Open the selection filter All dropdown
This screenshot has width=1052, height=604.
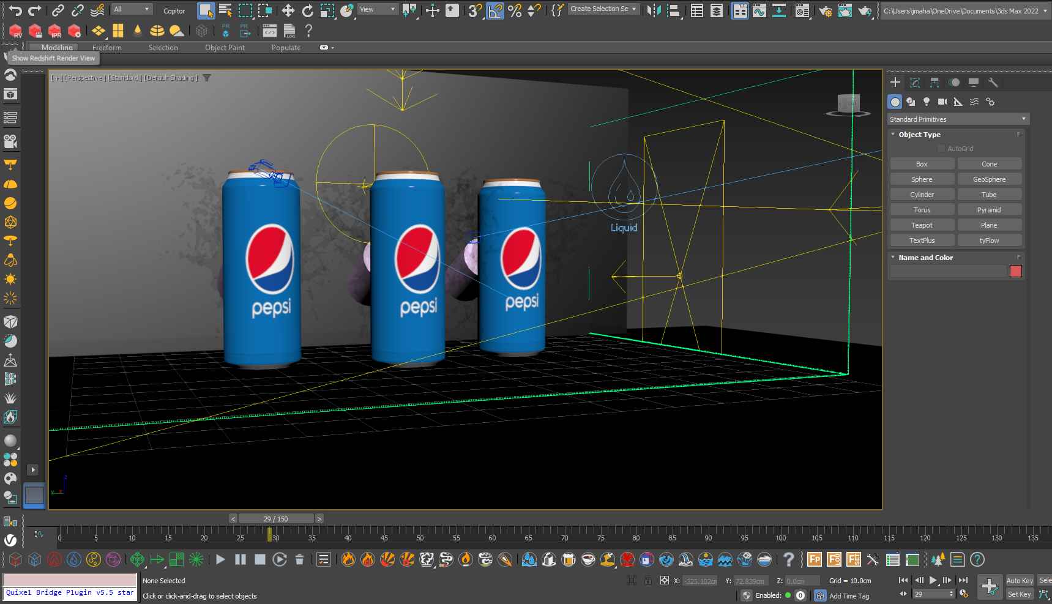pos(132,9)
